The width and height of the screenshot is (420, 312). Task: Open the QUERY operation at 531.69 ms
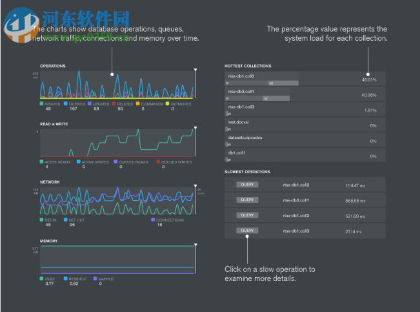pos(247,215)
